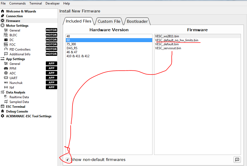Screen dimensions: 247x166
Task: Open the Debug Console bug icon
Action: click(3, 111)
